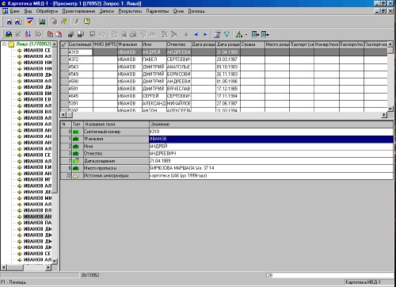Screen dimensions: 396x287
Task: Click the ФИО (МРП) column header
Action: pyautogui.click(x=105, y=44)
